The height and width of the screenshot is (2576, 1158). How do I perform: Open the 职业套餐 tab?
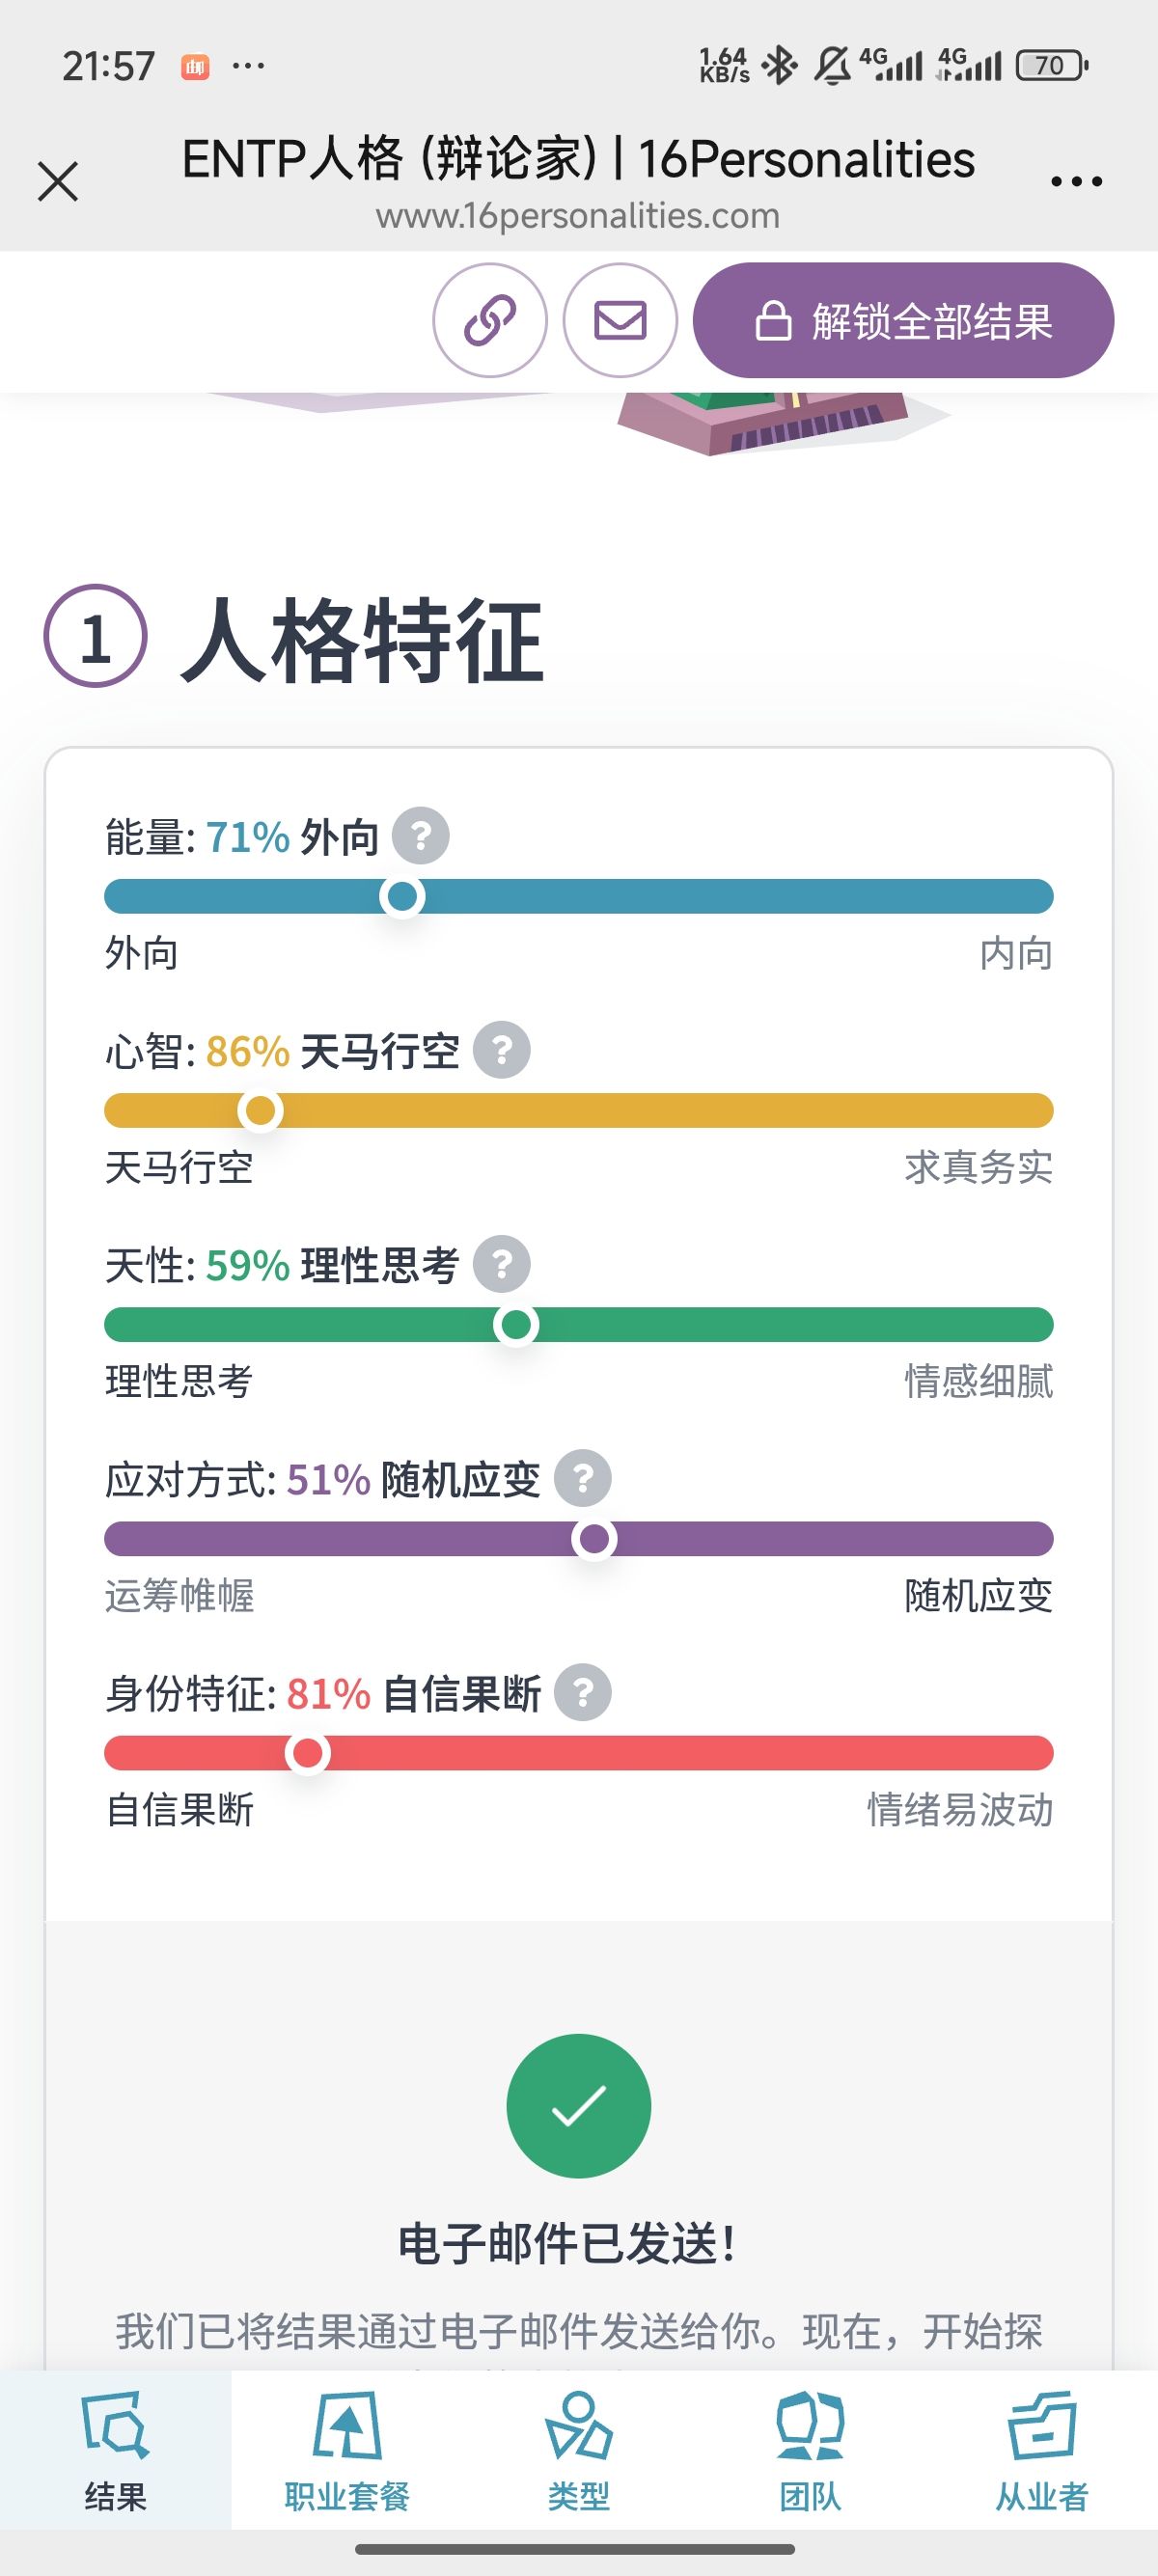(x=347, y=2450)
